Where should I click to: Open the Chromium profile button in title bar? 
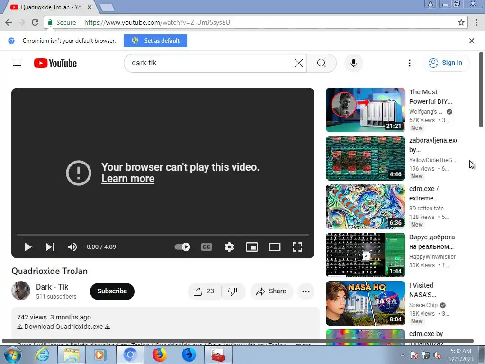pos(430,4)
